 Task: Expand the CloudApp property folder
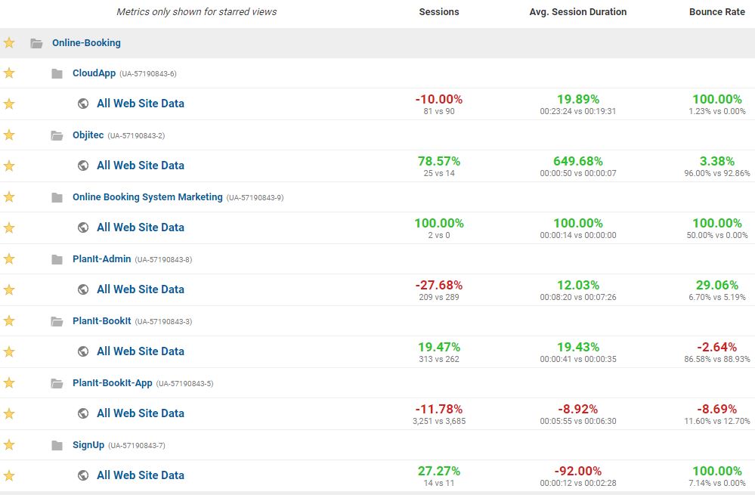point(57,73)
